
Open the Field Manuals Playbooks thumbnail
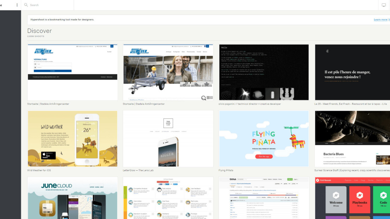coord(352,198)
